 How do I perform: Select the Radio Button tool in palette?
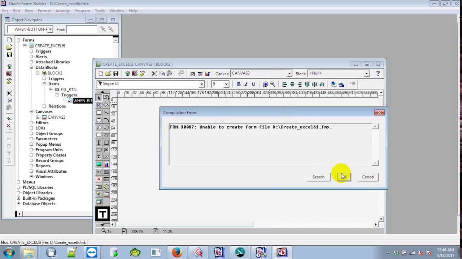99,157
